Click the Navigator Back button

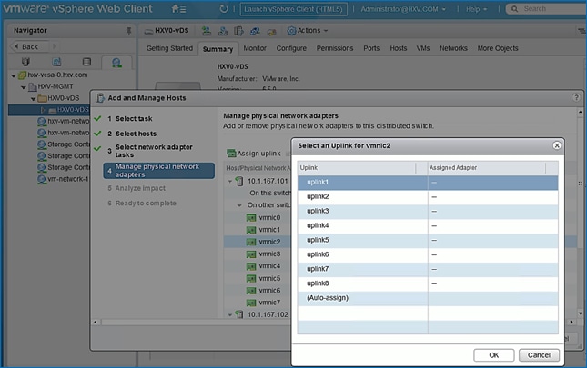pyautogui.click(x=29, y=46)
